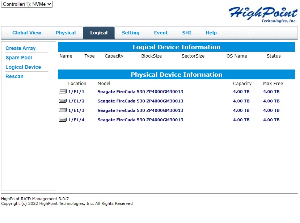Open the Help tab
This screenshot has height=223, width=300.
coord(211,33)
